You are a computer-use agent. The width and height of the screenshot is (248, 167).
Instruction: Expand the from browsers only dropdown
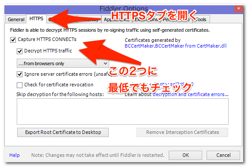coord(63,63)
